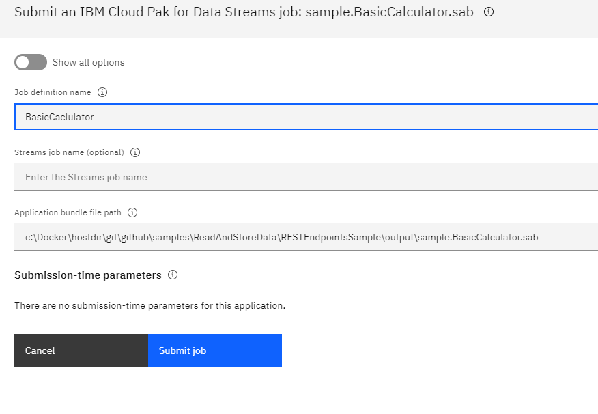This screenshot has height=414, width=598.
Task: Click info icon next to Streams job name
Action: (135, 152)
